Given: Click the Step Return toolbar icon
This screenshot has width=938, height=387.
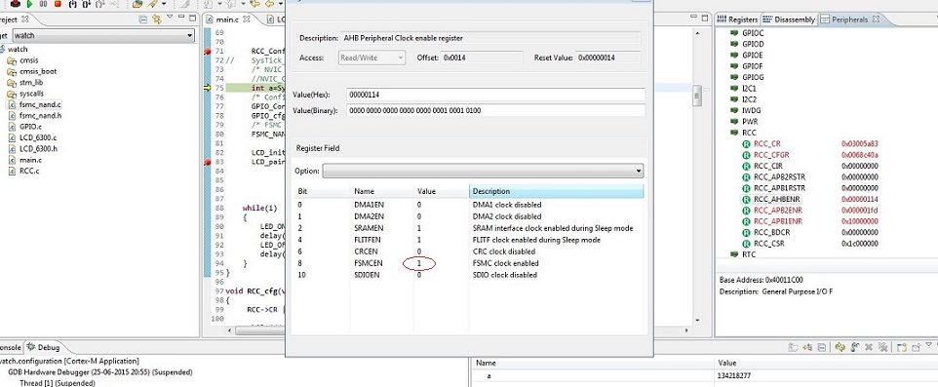Looking at the screenshot, I should [x=99, y=4].
